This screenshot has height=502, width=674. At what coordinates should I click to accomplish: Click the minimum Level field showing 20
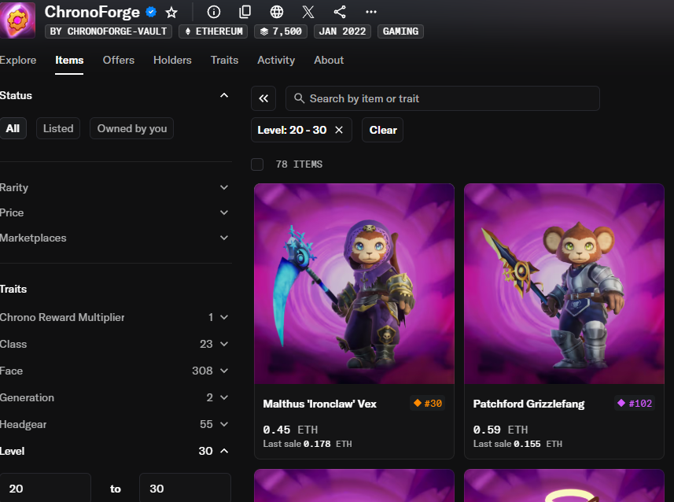point(46,488)
